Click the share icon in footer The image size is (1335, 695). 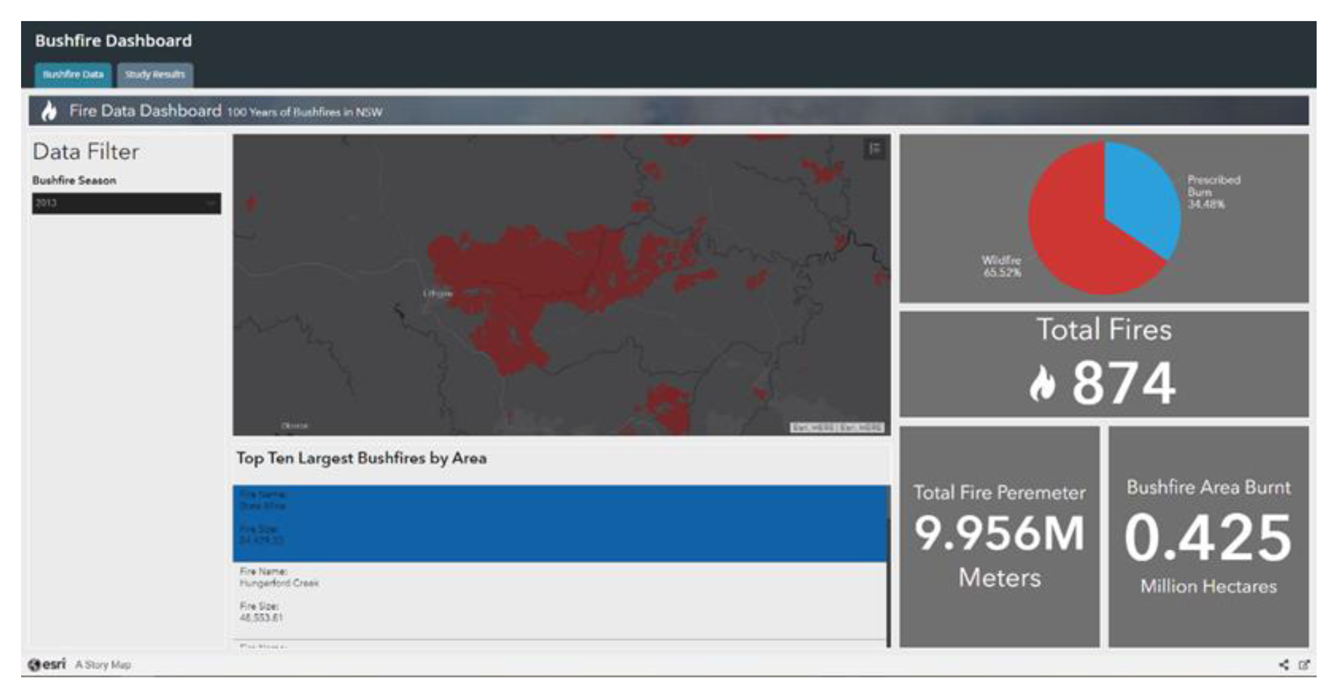1284,664
